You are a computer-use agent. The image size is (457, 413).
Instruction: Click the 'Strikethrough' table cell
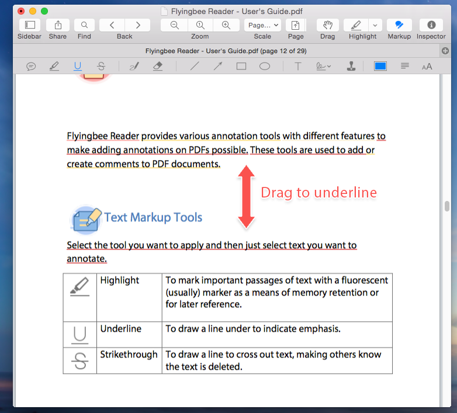[129, 360]
